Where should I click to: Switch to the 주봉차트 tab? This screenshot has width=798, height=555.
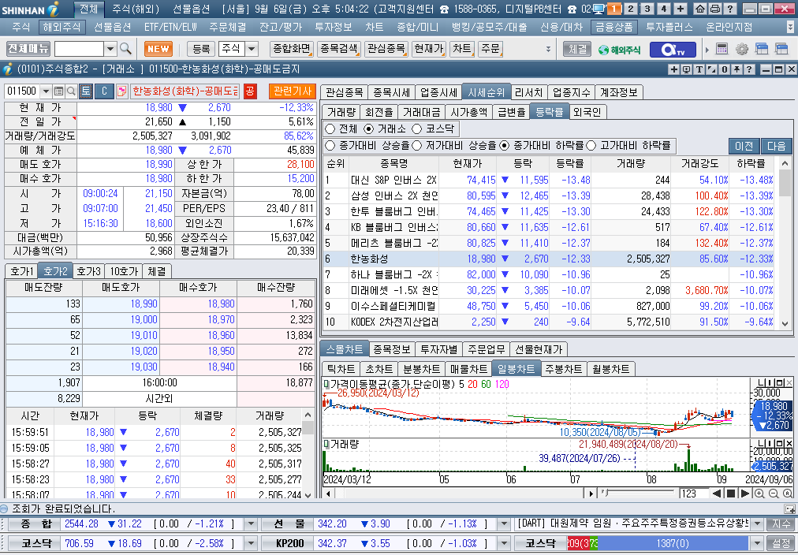pos(563,369)
